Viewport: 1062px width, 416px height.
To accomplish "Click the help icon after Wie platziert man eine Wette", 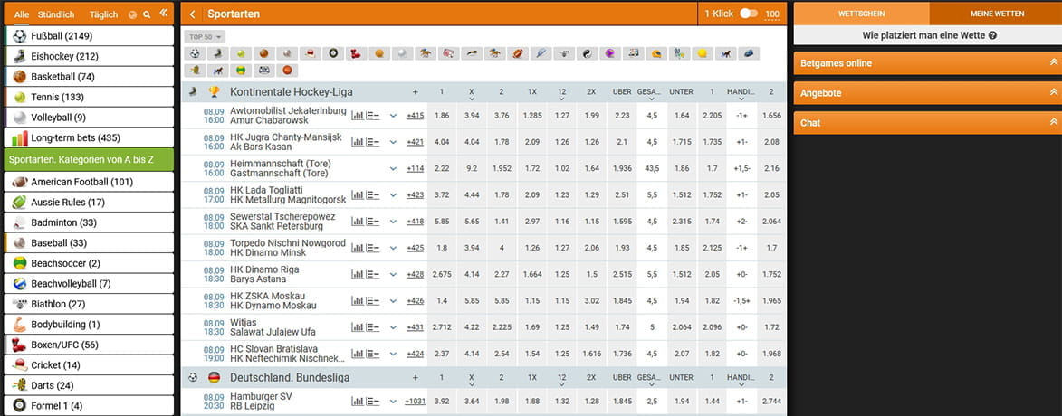I will 992,35.
